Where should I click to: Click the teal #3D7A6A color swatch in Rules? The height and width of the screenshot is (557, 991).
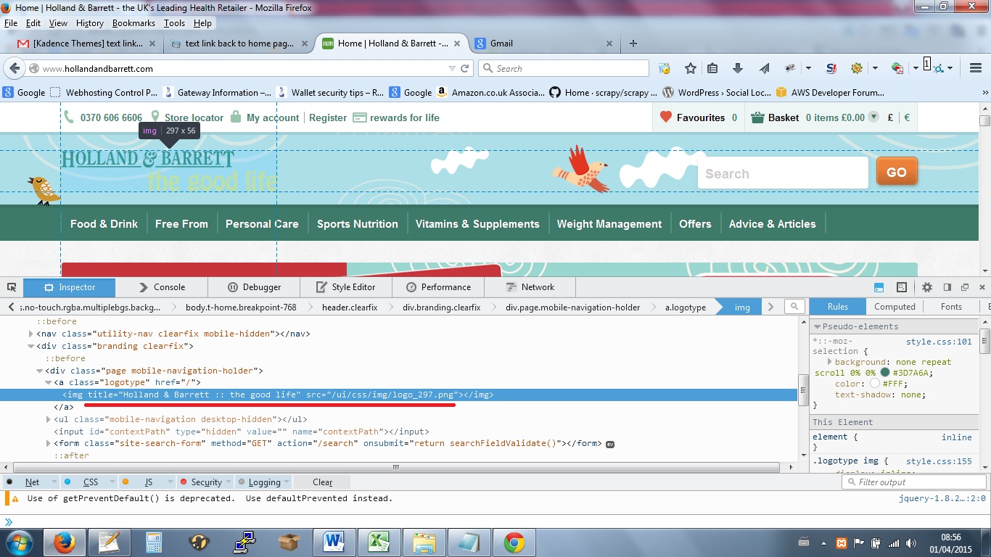coord(884,371)
